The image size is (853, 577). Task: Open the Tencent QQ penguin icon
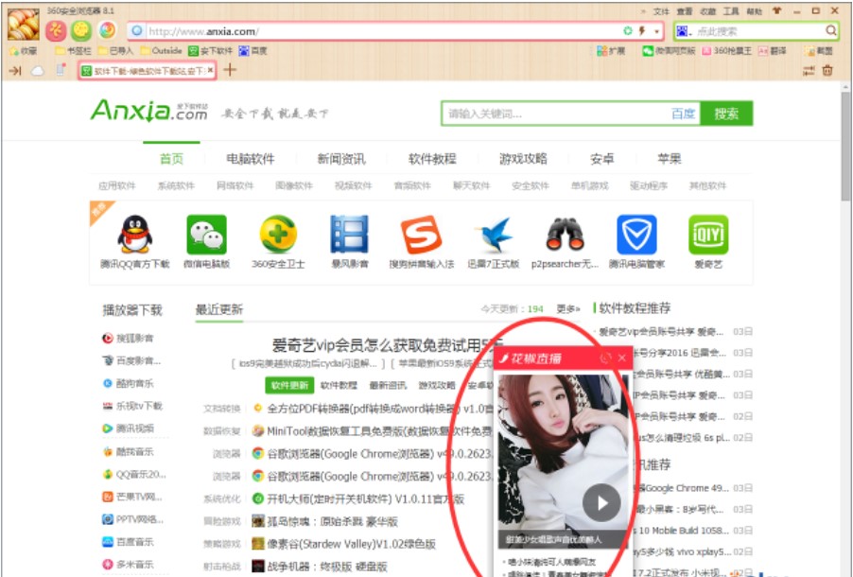[135, 234]
